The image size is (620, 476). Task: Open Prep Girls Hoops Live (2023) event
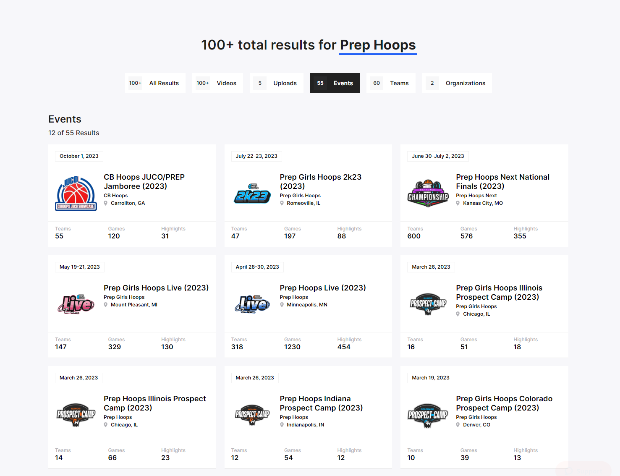[x=156, y=288]
